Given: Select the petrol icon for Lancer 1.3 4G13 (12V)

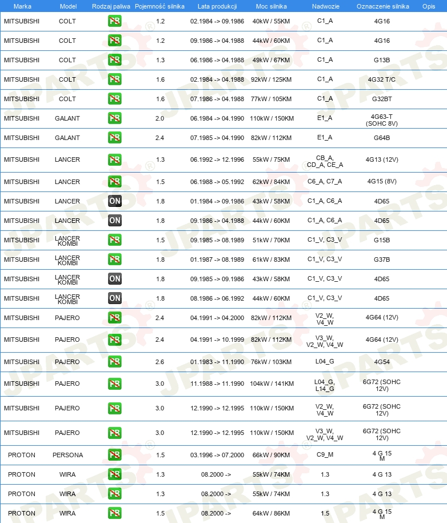Looking at the screenshot, I should (x=114, y=159).
